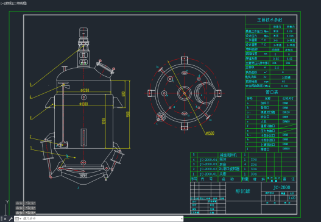
Task: Select the 0.095 value in bottom parameter row
Action: click(284, 86)
